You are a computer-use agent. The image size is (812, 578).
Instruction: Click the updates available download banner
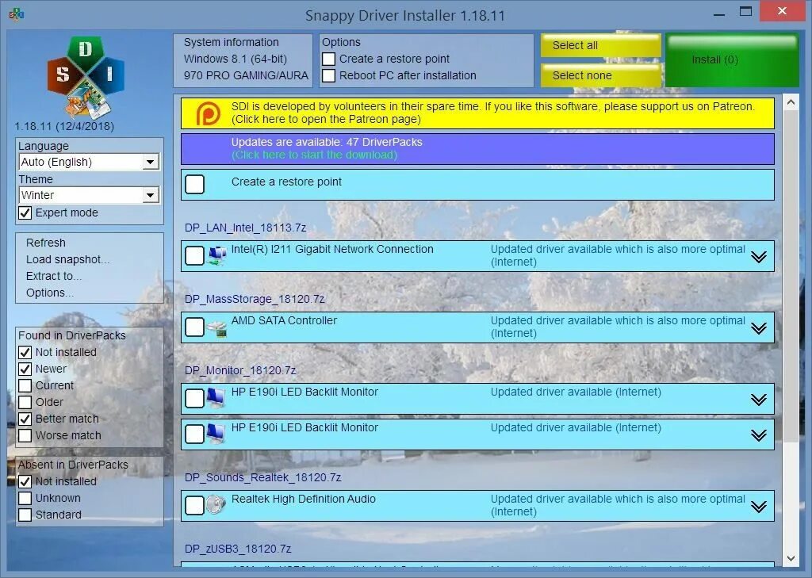477,148
